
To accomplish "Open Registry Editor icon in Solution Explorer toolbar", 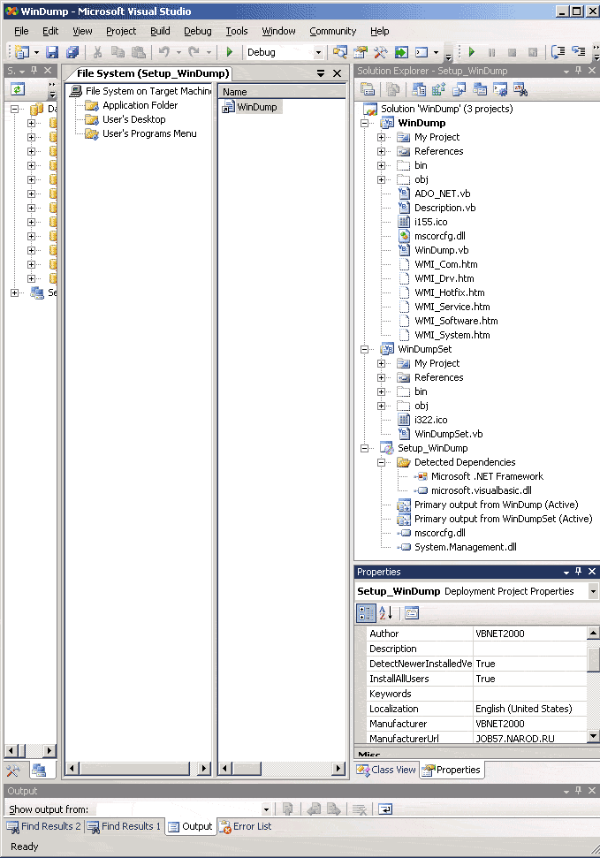I will coord(439,89).
